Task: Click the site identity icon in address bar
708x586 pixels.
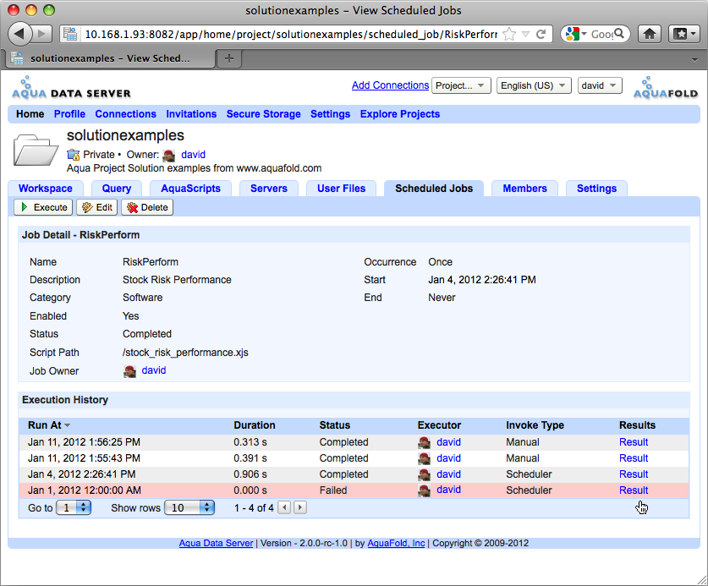Action: (70, 34)
